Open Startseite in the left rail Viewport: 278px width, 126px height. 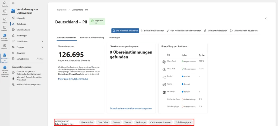5,4
